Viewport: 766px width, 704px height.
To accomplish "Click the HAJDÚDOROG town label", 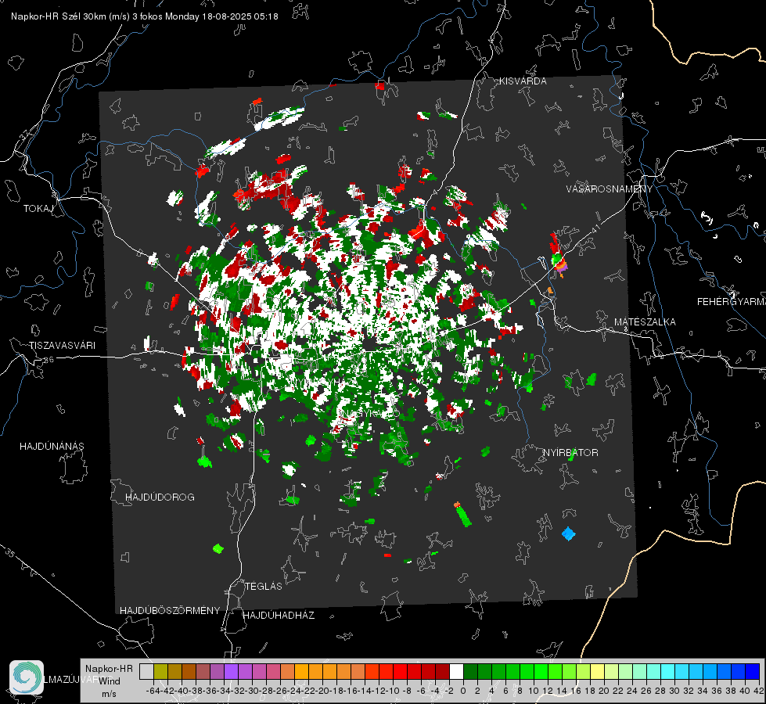I will [160, 497].
